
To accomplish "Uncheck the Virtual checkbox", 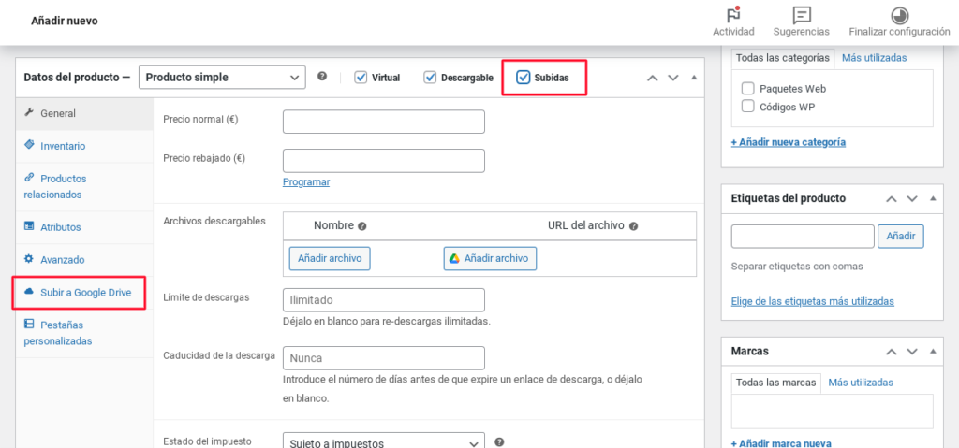I will click(361, 78).
